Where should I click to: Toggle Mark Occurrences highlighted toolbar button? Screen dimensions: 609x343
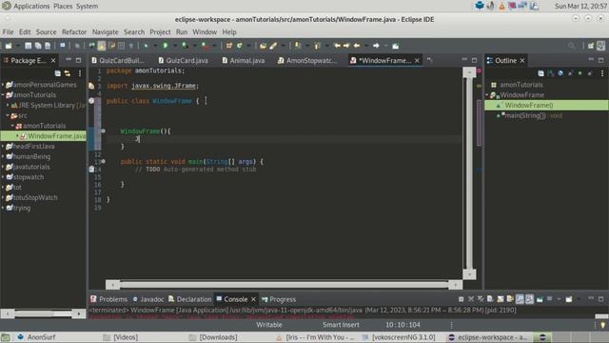(x=102, y=46)
